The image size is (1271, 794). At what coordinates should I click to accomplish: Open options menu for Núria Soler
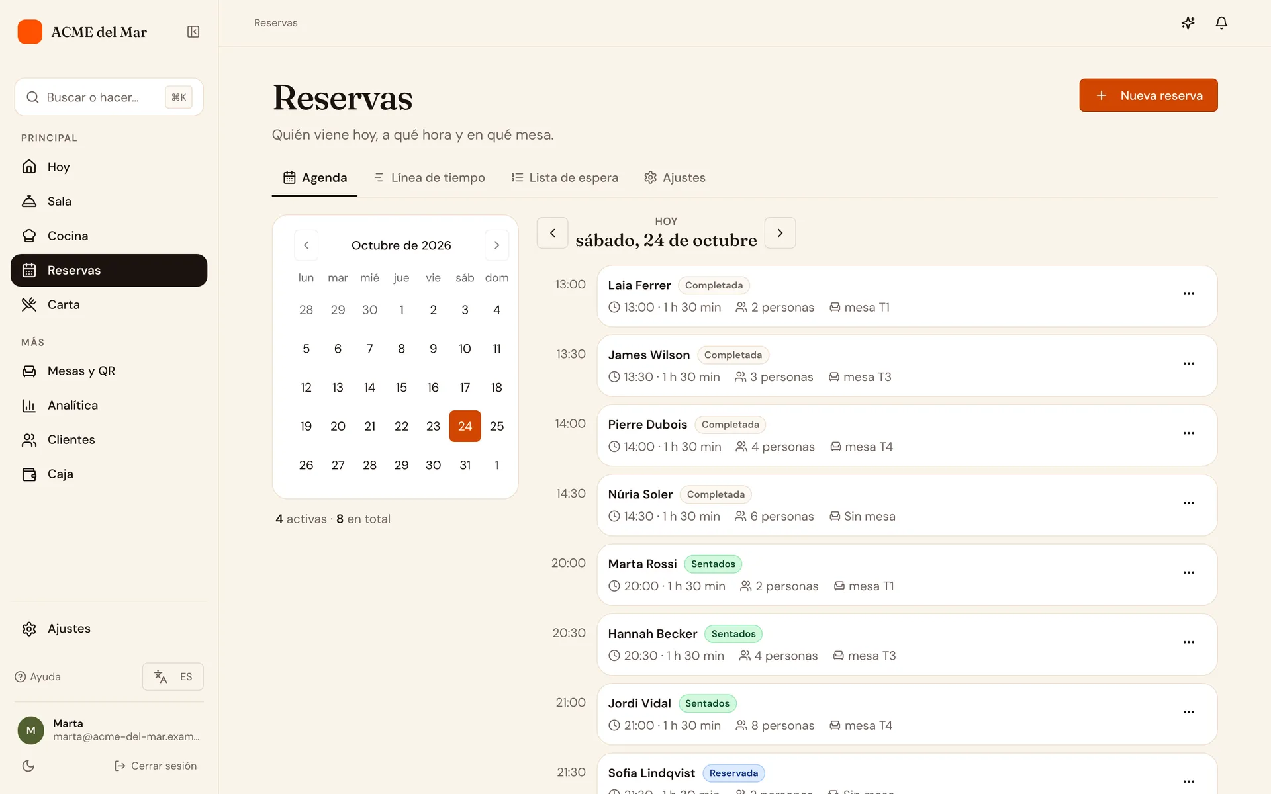(1189, 503)
